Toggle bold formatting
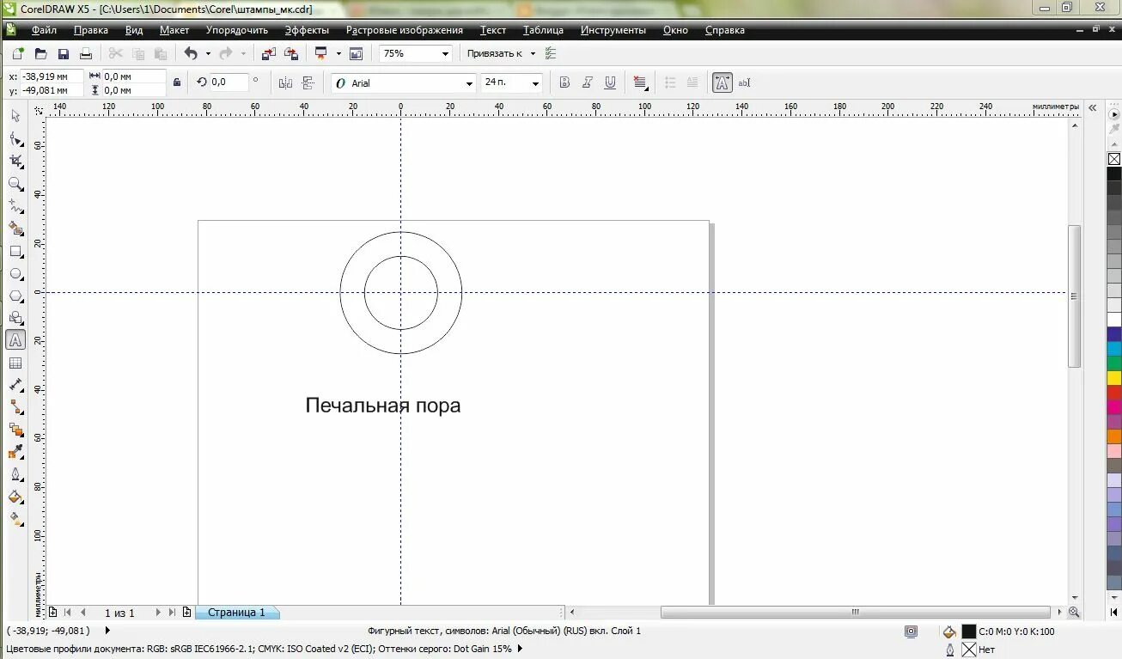 [x=564, y=82]
